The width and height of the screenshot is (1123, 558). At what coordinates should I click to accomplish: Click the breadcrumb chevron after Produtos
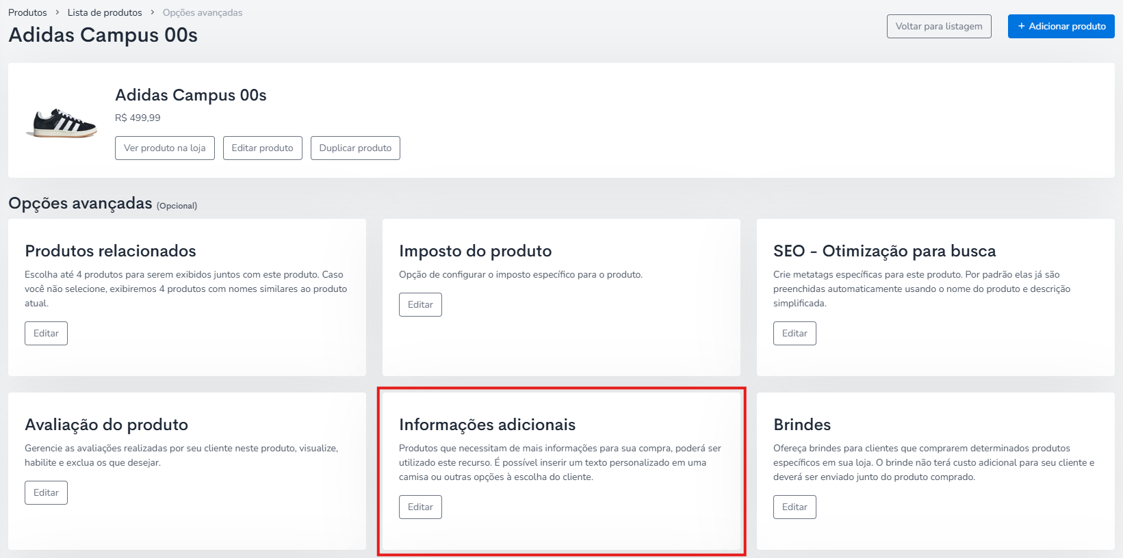(57, 12)
